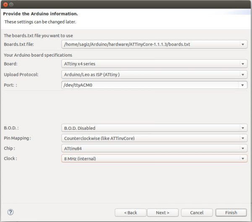
Task: Proceed with the Next > button
Action: click(x=163, y=212)
